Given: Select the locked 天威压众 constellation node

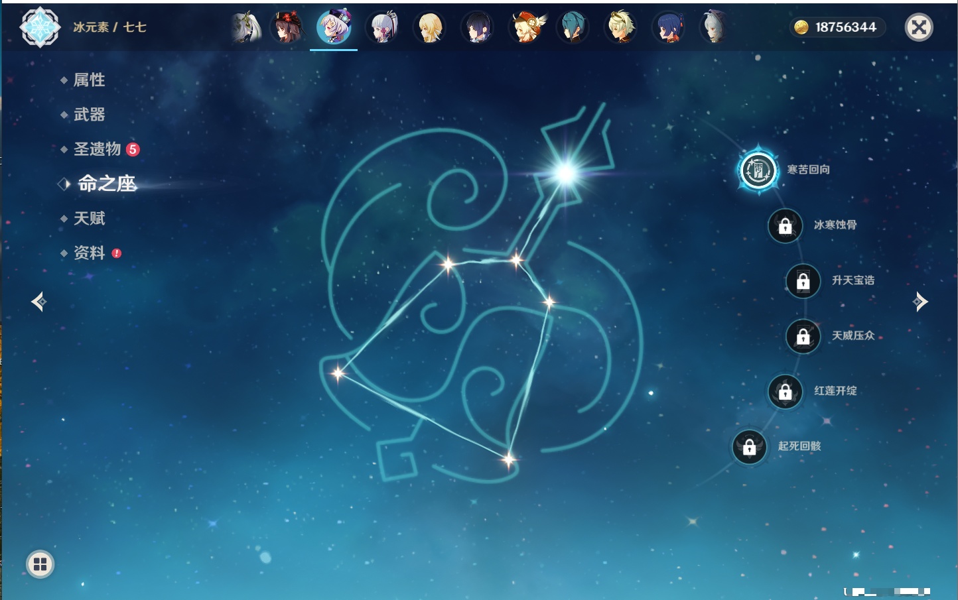Looking at the screenshot, I should tap(803, 336).
